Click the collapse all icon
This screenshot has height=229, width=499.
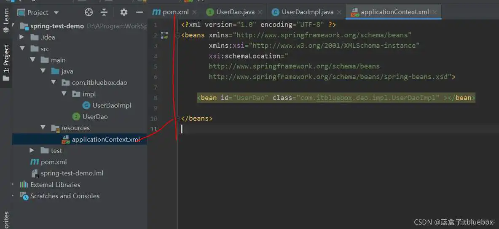(x=104, y=12)
